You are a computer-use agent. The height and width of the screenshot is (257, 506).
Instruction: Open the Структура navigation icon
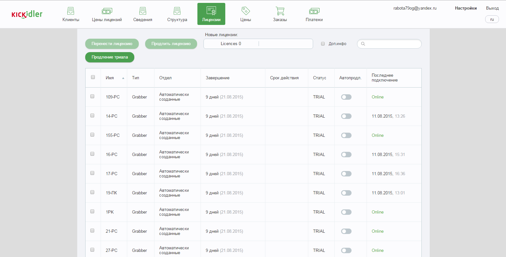tap(177, 11)
